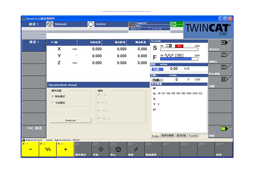Screen dimensions: 256x171
Task: Select the CNC 通道 softkey
Action: click(34, 131)
